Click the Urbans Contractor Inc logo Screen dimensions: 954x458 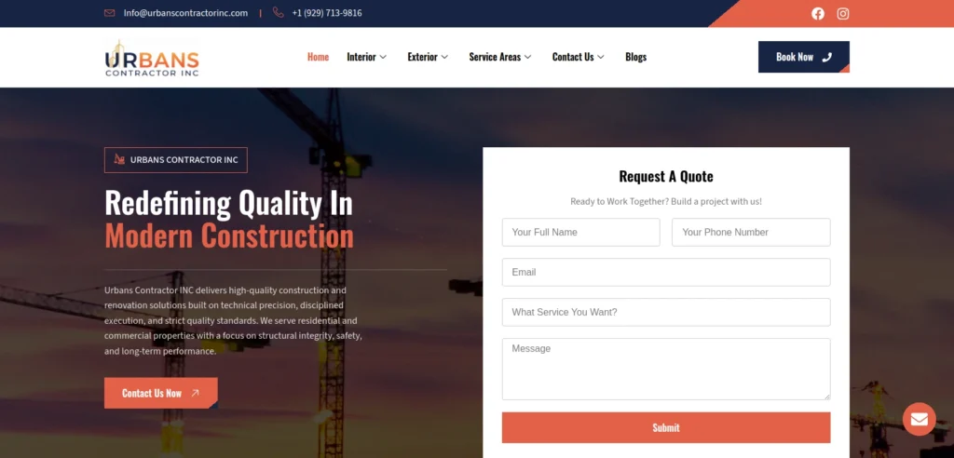[x=152, y=58]
